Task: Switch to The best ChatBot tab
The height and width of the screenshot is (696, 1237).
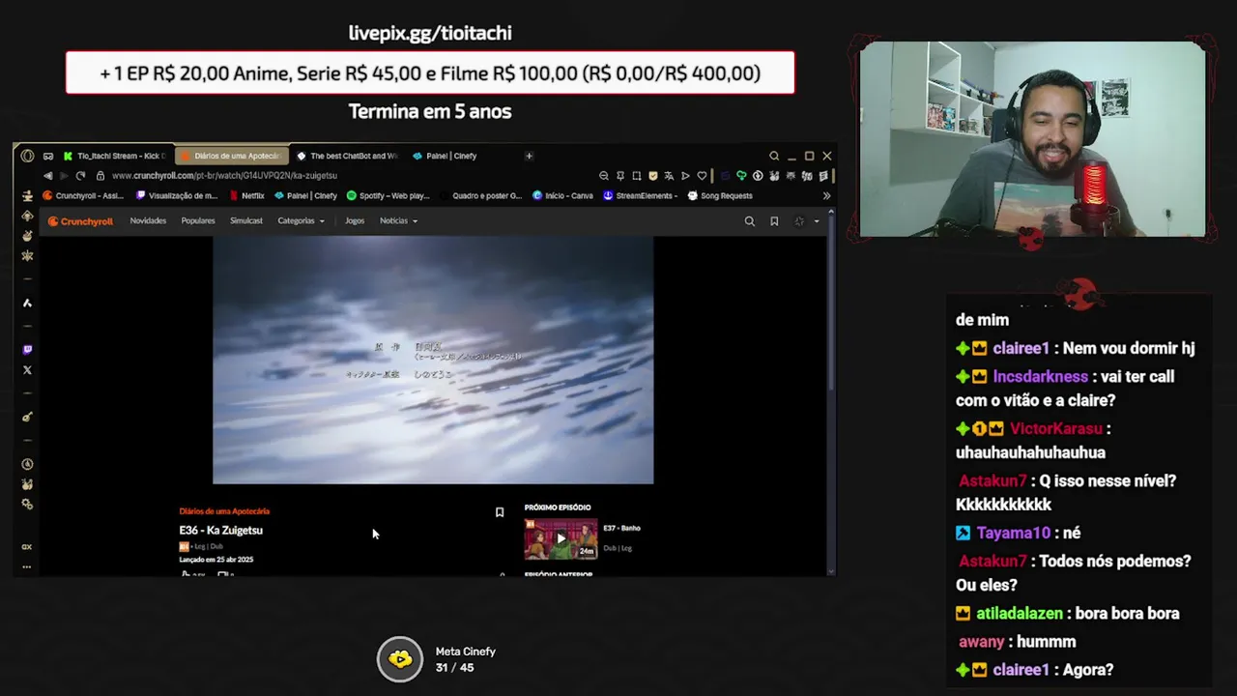Action: [x=347, y=156]
